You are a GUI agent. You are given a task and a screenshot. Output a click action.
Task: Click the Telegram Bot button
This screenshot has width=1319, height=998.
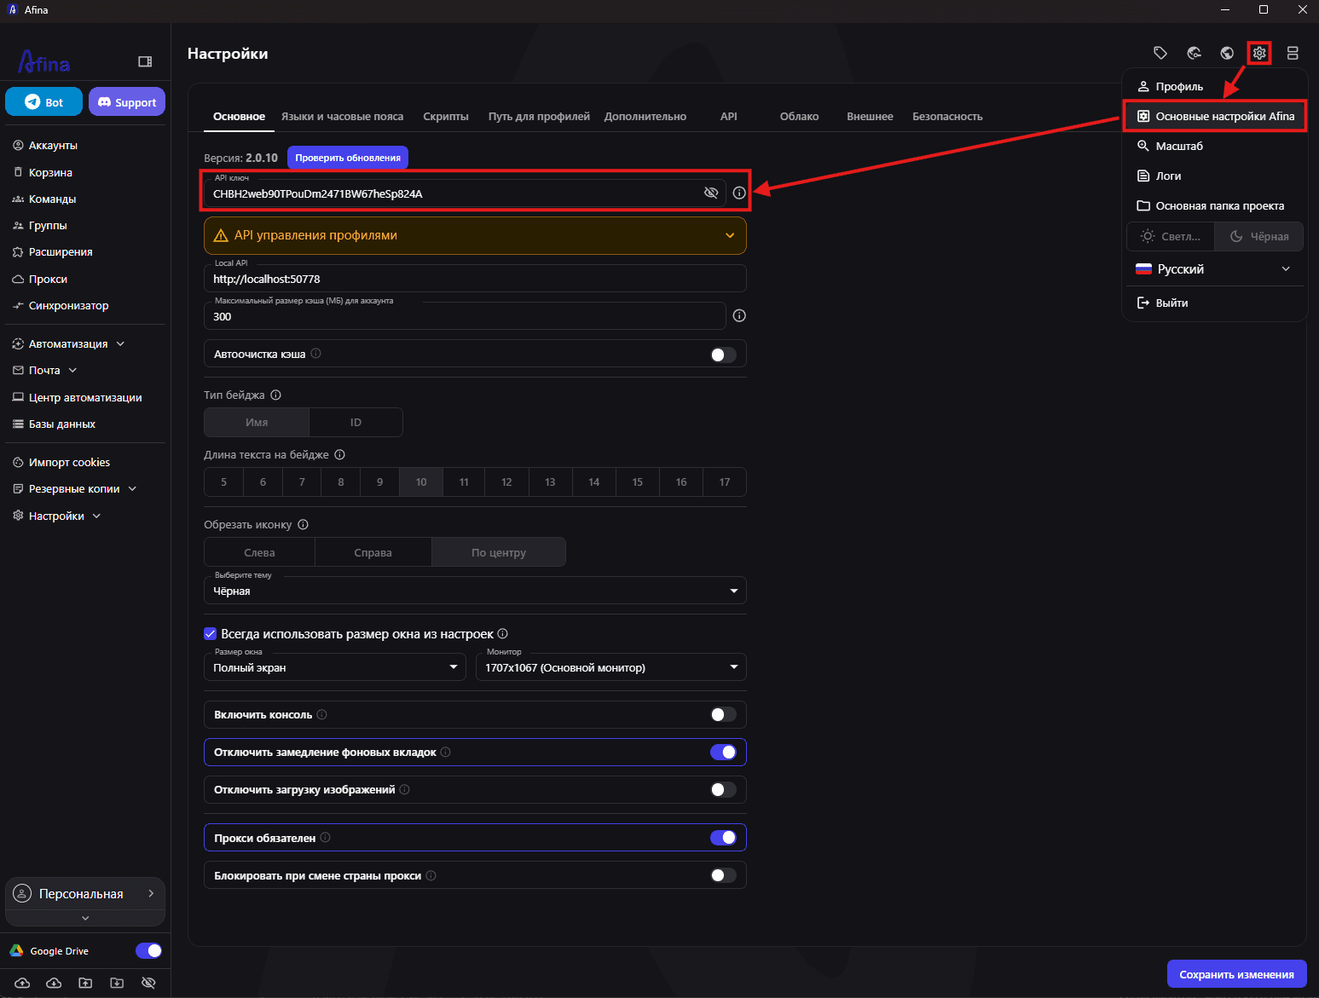[44, 102]
